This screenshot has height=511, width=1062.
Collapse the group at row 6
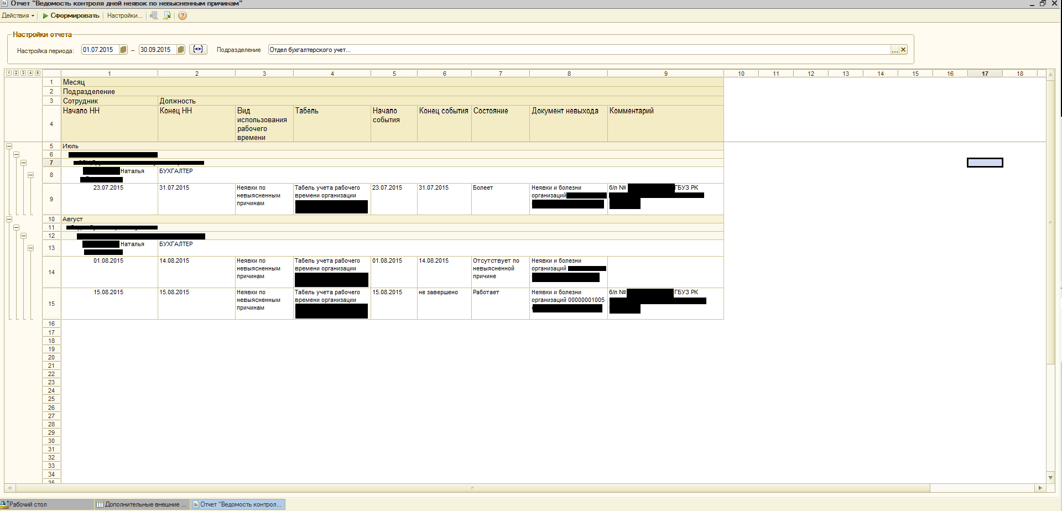click(x=16, y=154)
